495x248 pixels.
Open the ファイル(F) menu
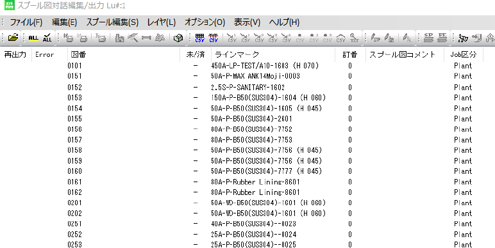coord(26,22)
